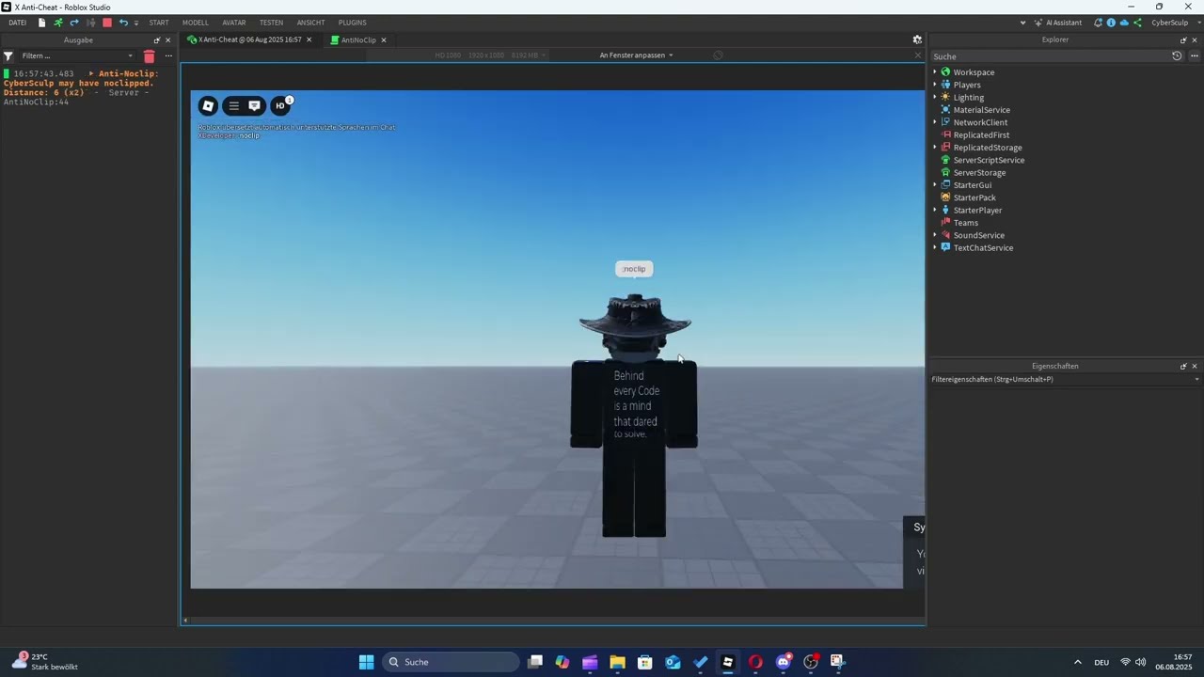This screenshot has width=1204, height=677.
Task: Expand the Players tree node
Action: (x=935, y=85)
